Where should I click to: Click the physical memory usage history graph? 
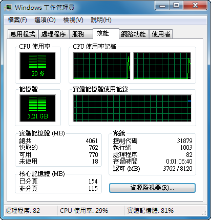[x=132, y=108]
